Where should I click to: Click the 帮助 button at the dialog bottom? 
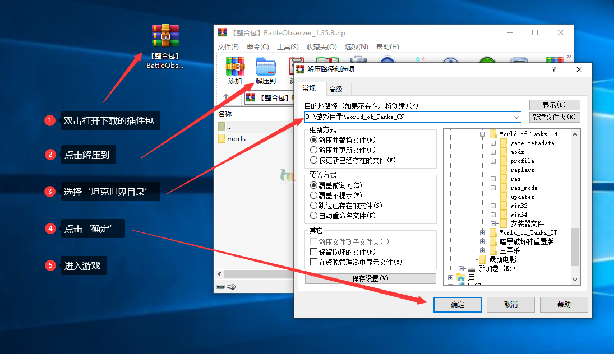point(564,305)
